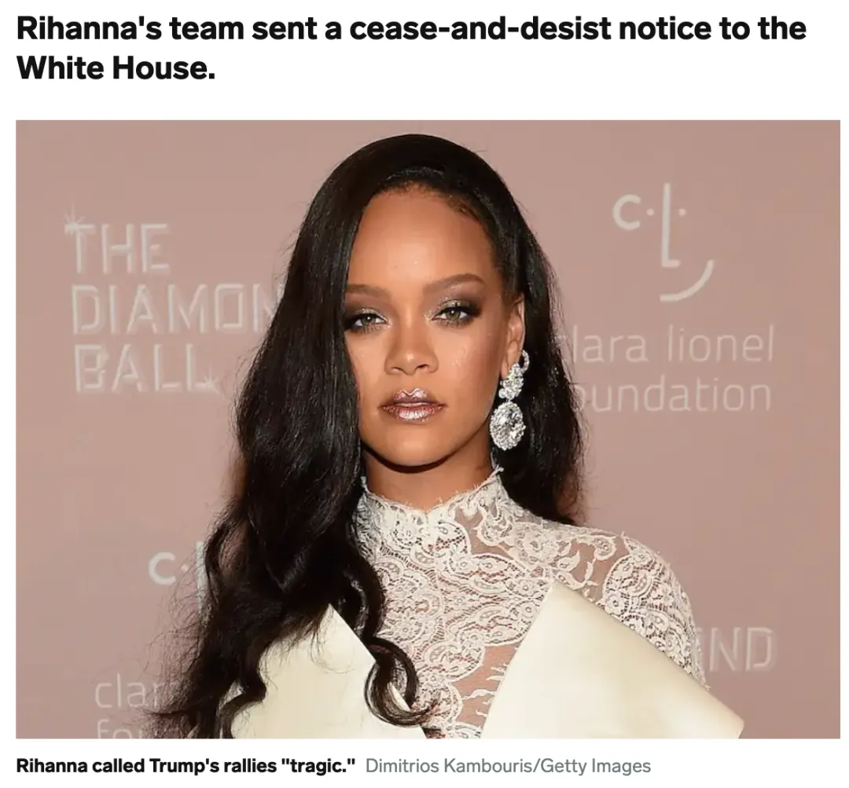Open the Rihanna article photo
This screenshot has height=788, width=849.
428,429
